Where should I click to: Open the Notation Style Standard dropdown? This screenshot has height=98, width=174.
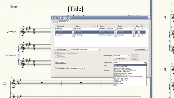pyautogui.click(x=122, y=56)
